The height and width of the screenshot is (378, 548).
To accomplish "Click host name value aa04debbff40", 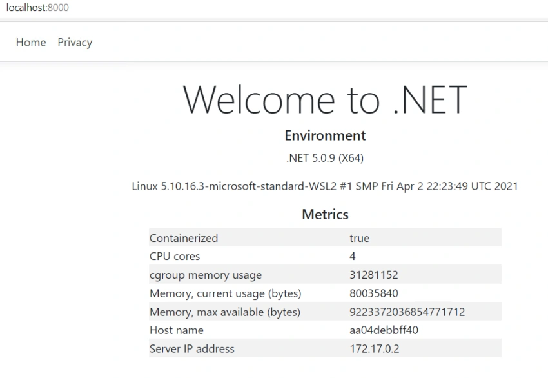I will click(384, 330).
